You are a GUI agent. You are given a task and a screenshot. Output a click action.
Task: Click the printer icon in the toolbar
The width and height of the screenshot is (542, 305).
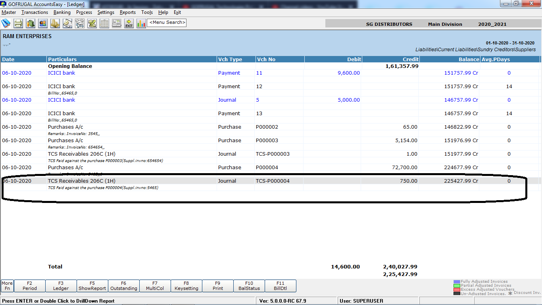(x=18, y=23)
